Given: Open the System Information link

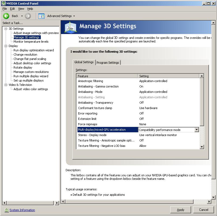Looking at the screenshot, I should click(22, 210).
